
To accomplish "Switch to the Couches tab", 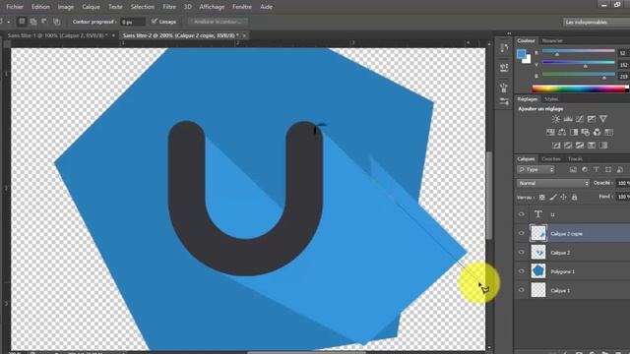I will tap(551, 159).
